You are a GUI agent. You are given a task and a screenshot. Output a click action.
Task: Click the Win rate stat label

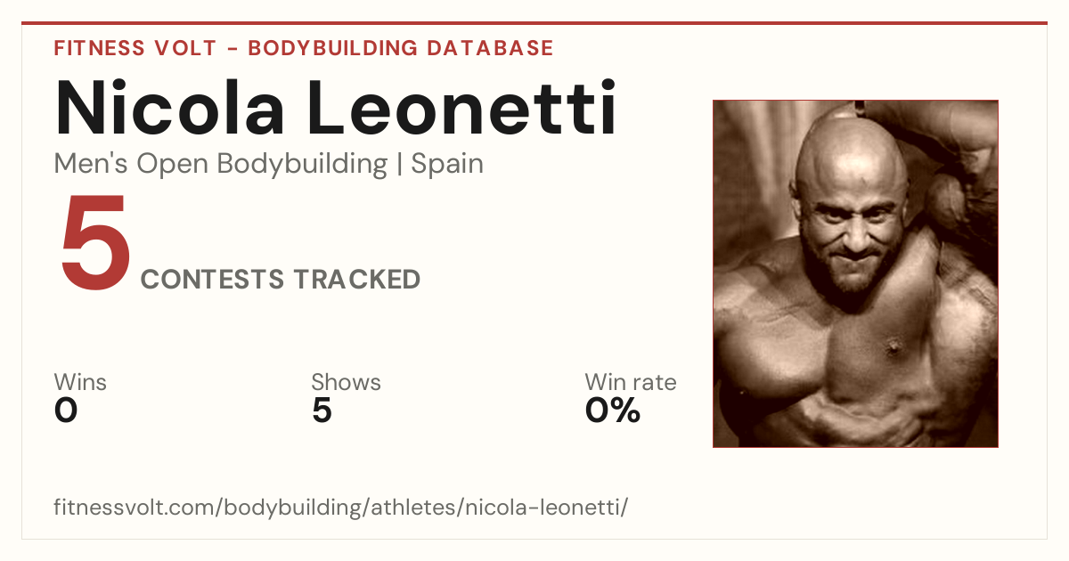[x=631, y=382]
